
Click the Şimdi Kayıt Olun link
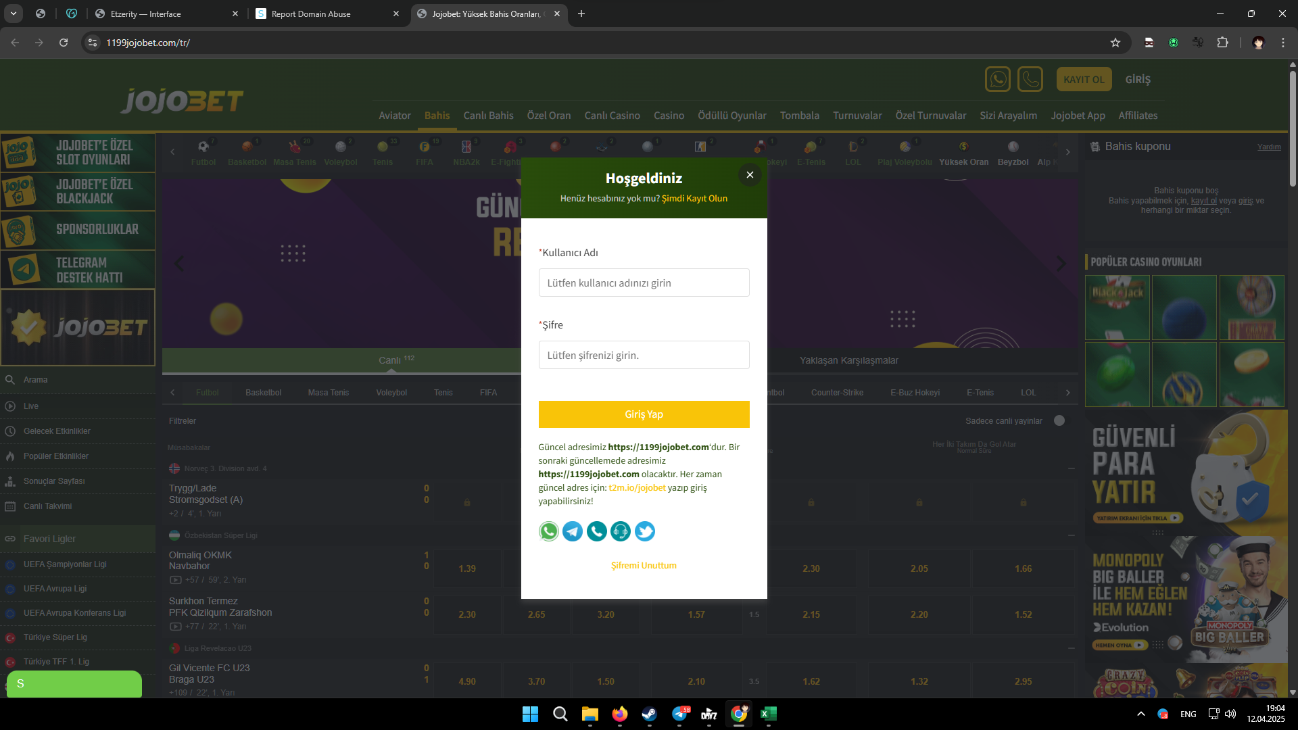pos(694,199)
